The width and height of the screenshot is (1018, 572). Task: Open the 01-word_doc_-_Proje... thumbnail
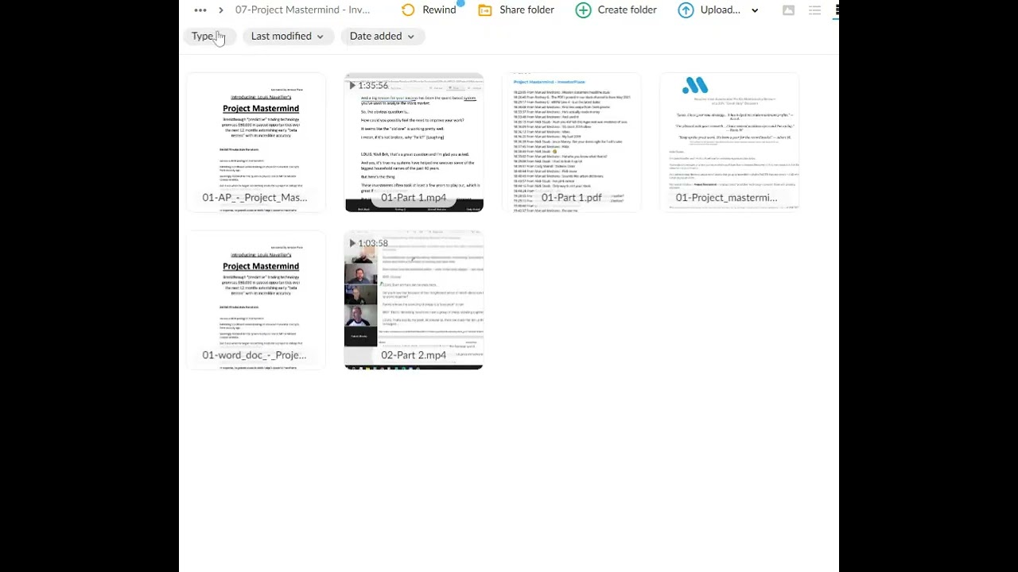click(x=256, y=300)
